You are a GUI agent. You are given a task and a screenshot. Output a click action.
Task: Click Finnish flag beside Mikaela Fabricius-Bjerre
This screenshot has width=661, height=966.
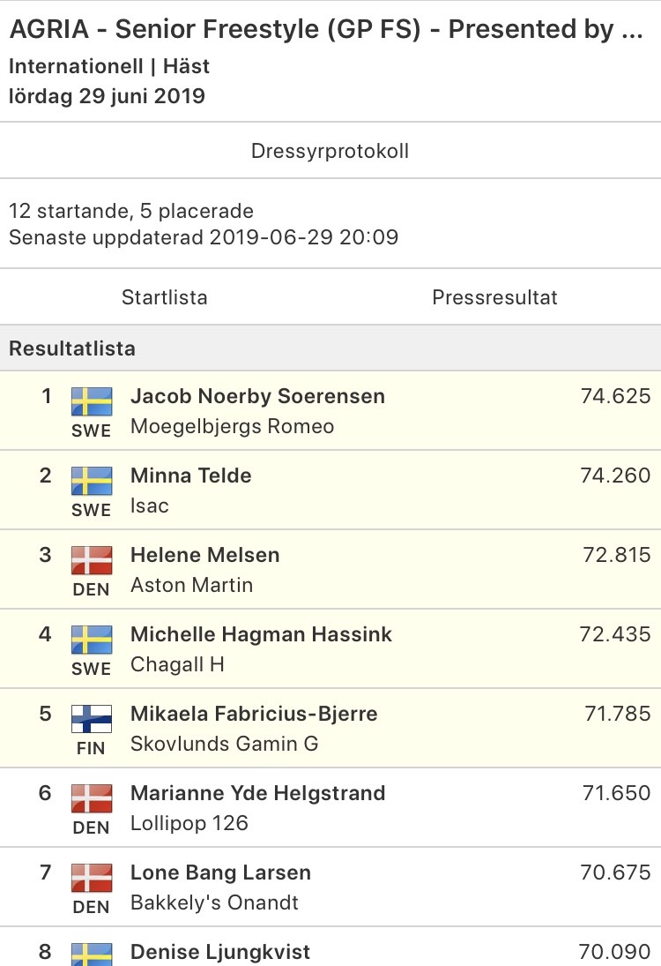92,719
